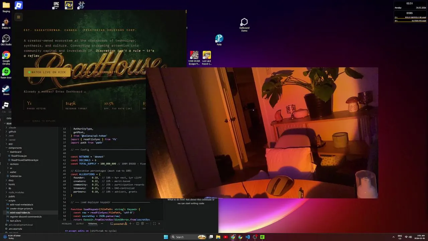
Task: Switch to the Output panel tab
Action: tap(80, 224)
